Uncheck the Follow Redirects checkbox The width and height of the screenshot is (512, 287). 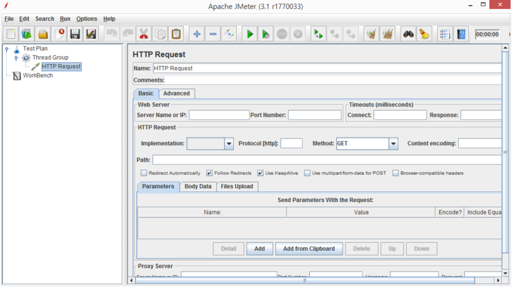pyautogui.click(x=210, y=173)
